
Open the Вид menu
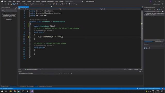[14, 1]
